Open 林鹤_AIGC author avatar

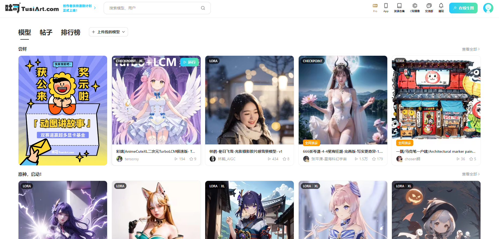pos(213,159)
